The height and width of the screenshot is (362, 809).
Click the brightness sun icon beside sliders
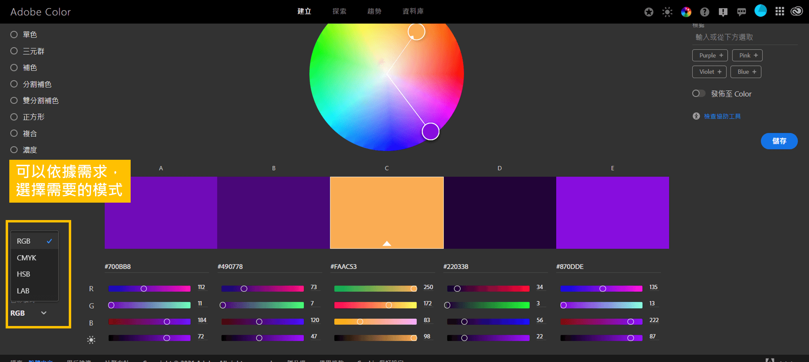click(x=91, y=340)
